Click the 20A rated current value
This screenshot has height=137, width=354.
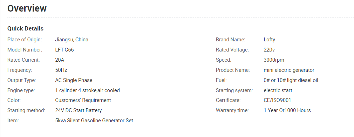point(60,60)
